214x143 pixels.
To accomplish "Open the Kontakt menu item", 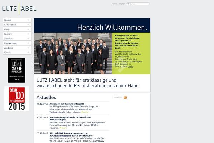I will (17, 53).
